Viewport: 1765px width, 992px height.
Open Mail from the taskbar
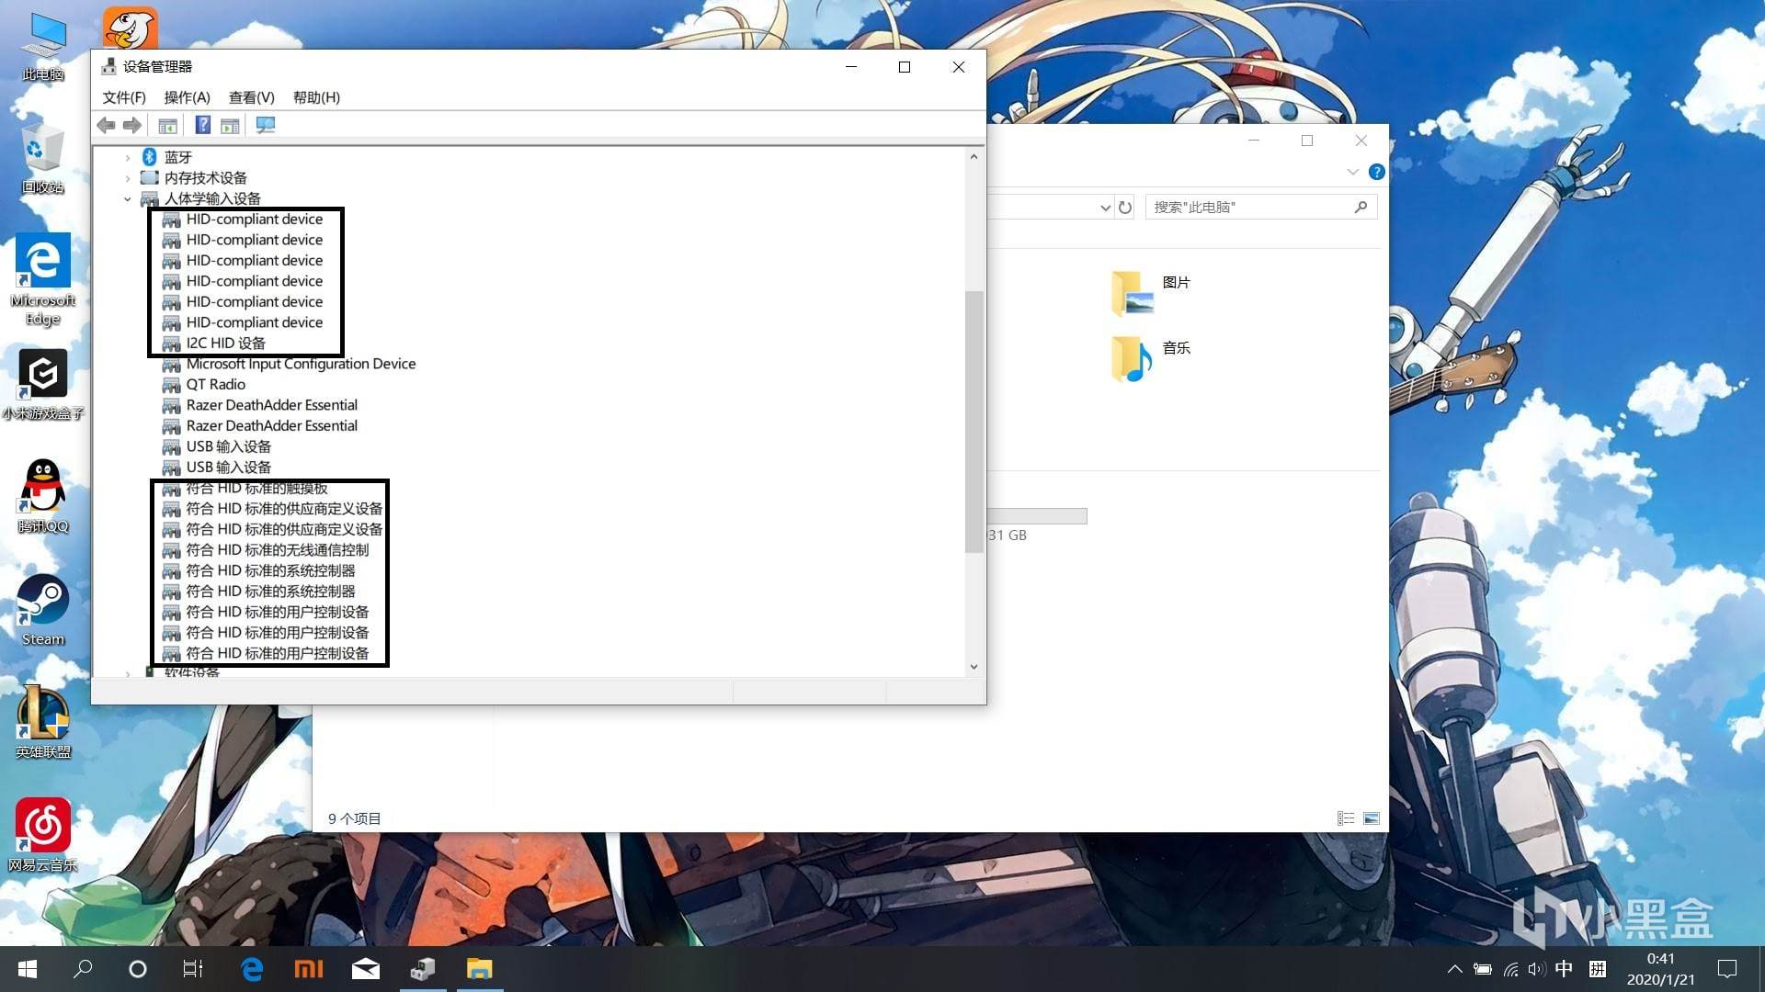(x=366, y=969)
